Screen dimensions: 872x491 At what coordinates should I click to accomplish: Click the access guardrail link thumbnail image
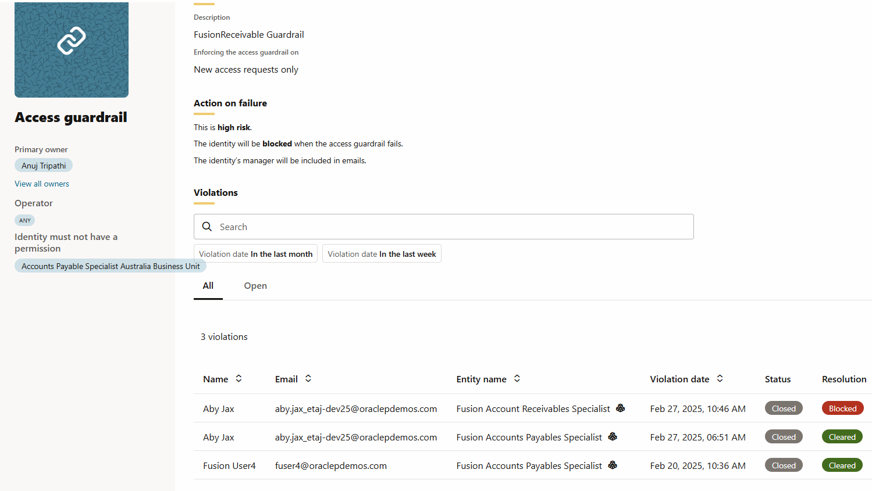[x=72, y=49]
